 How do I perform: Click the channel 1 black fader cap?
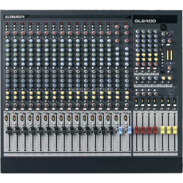tap(10, 130)
